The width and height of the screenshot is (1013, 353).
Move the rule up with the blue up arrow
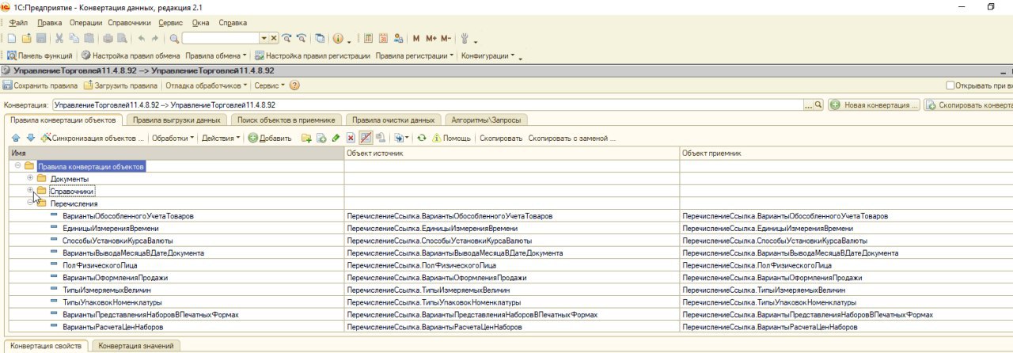[16, 138]
